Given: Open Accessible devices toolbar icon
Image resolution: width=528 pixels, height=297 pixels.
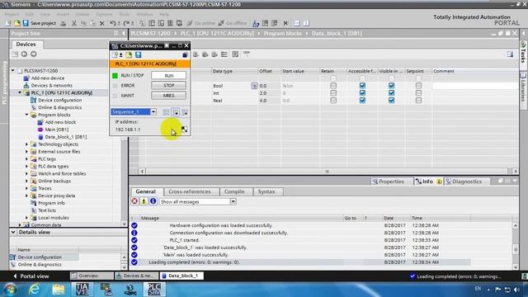Looking at the screenshot, I should 256,23.
